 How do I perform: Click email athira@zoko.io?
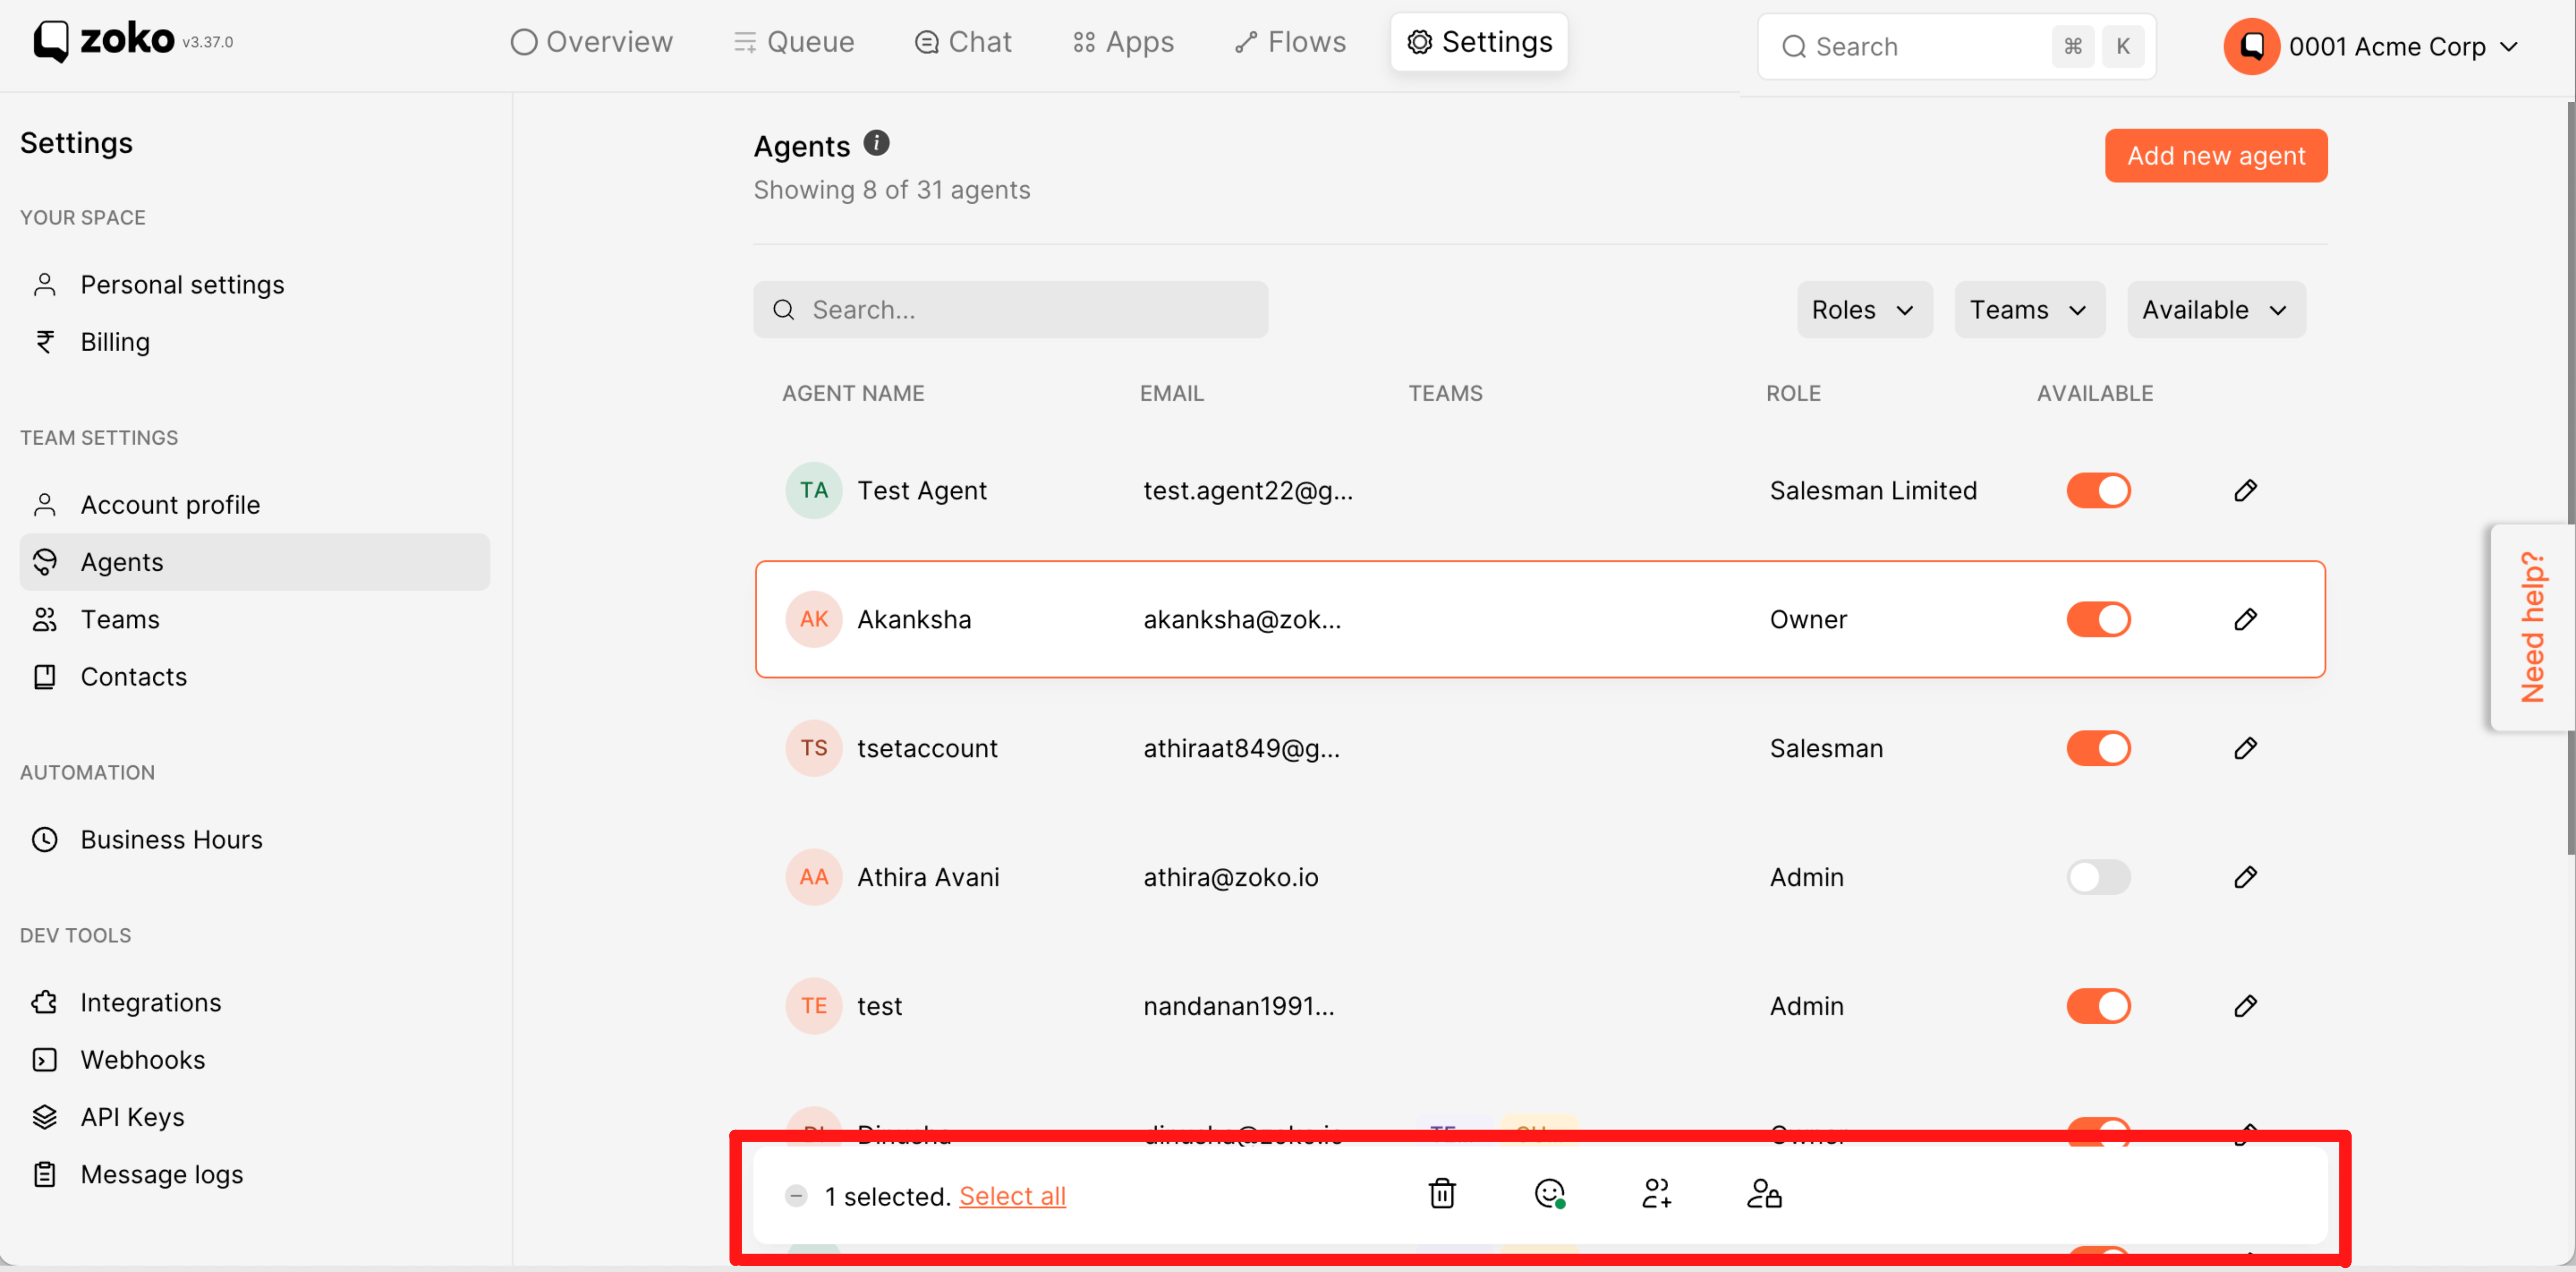(1231, 878)
